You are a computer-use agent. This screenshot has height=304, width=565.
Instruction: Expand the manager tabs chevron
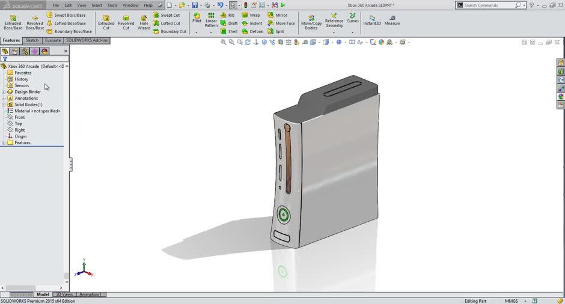(x=66, y=51)
